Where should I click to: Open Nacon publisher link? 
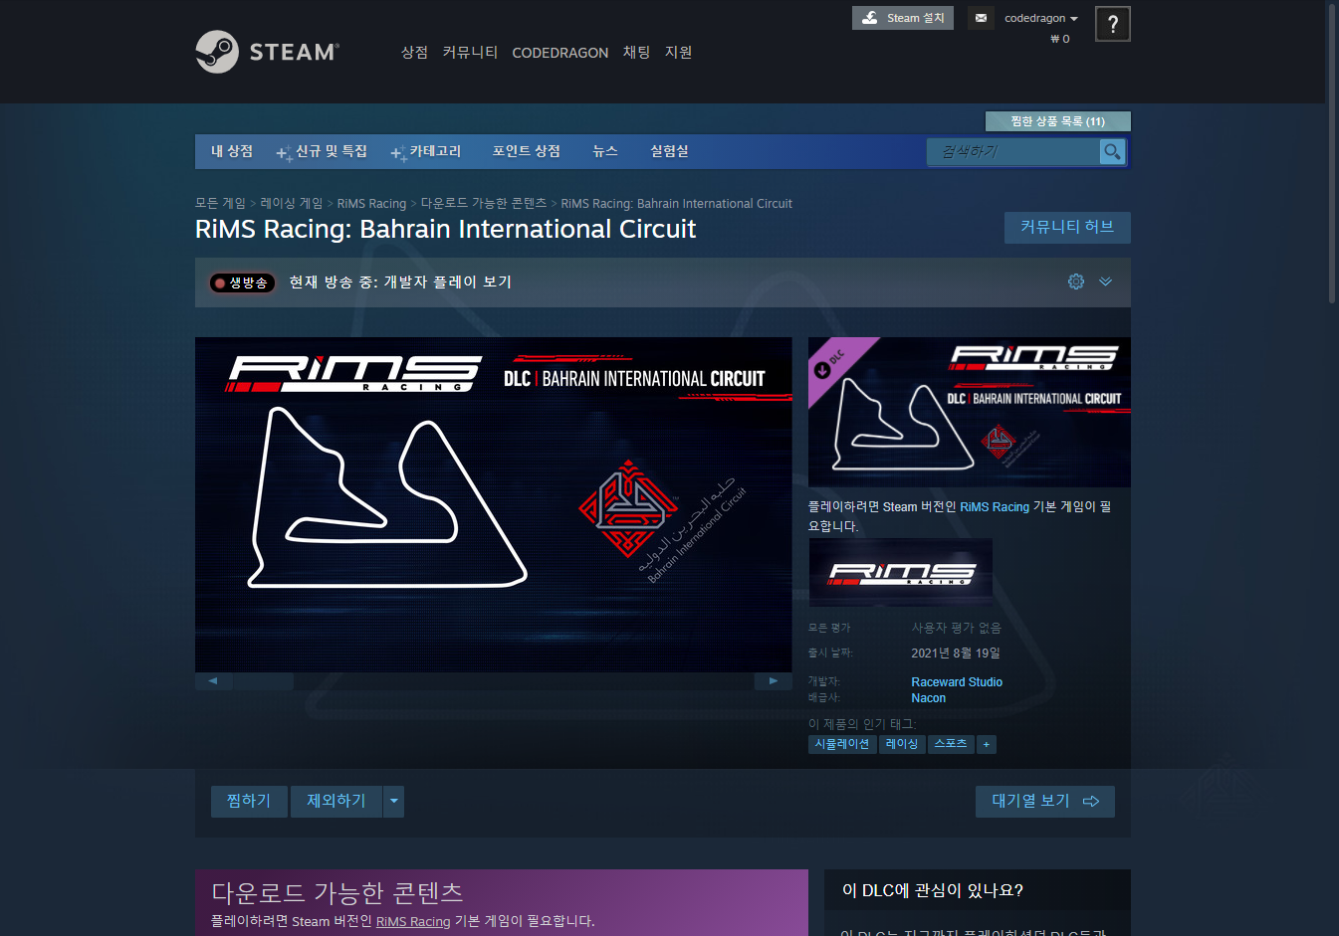pyautogui.click(x=929, y=698)
